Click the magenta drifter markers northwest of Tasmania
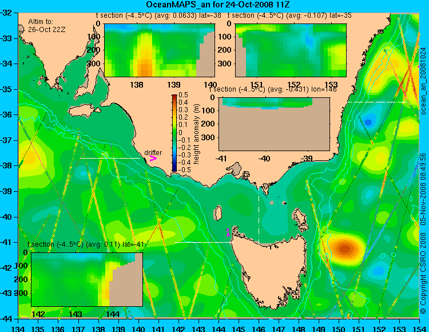The height and width of the screenshot is (332, 429). [228, 232]
